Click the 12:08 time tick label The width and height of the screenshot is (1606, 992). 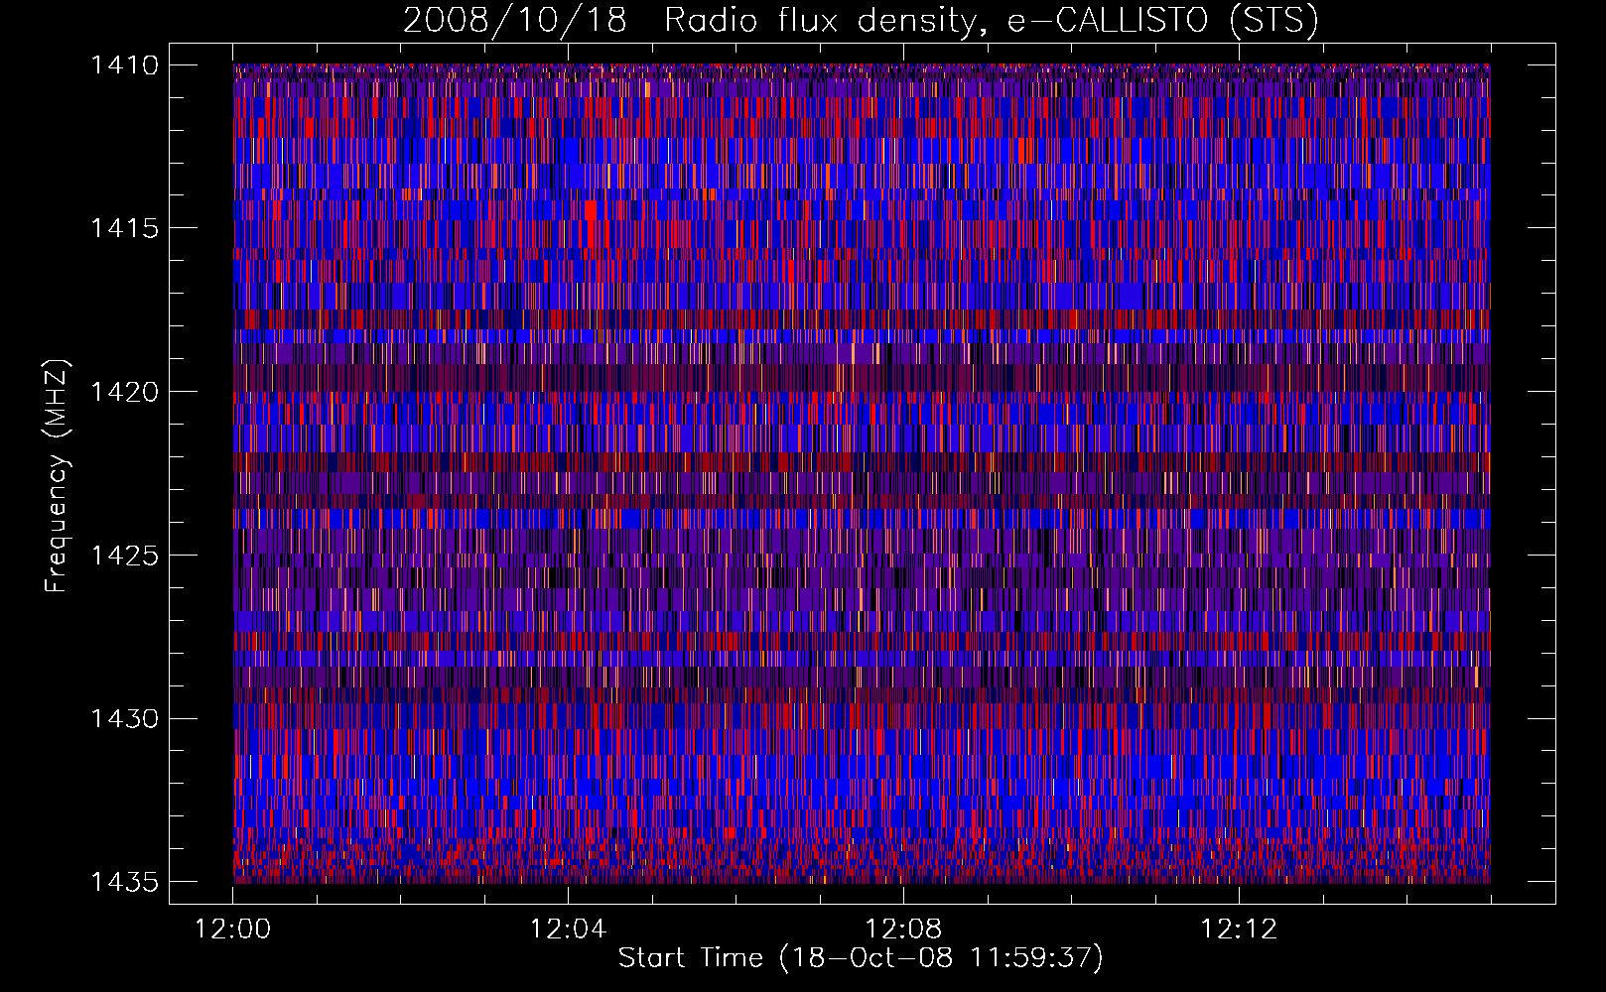pos(904,930)
